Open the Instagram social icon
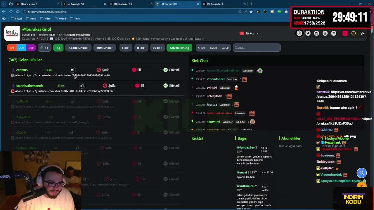Image resolution: width=374 pixels, height=210 pixels. click(316, 33)
